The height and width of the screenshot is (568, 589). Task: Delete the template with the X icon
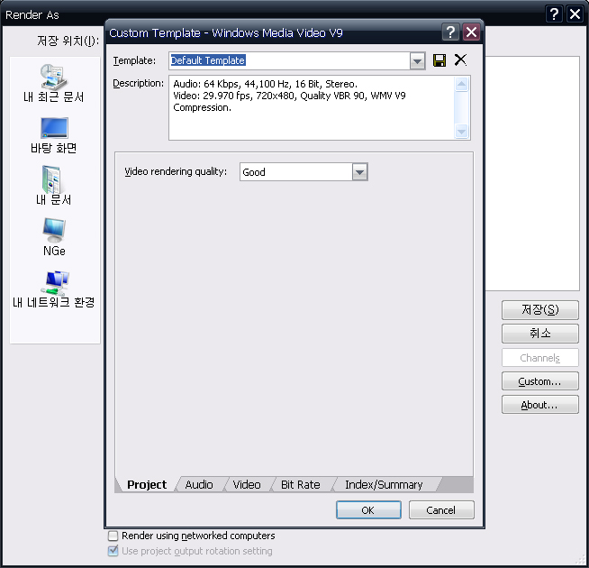[x=460, y=60]
